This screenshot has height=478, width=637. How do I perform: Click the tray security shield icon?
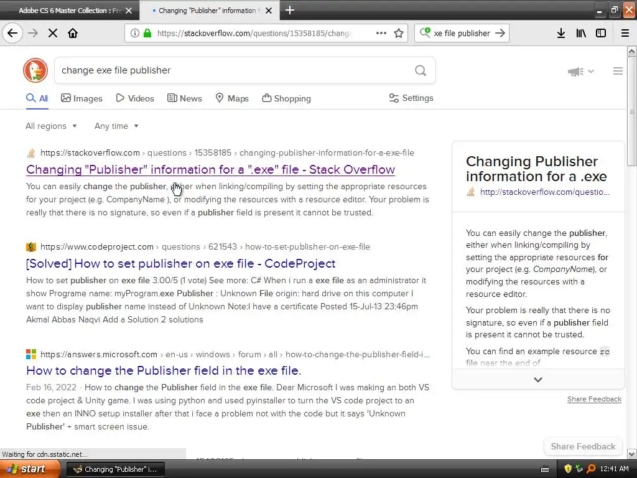tap(567, 469)
